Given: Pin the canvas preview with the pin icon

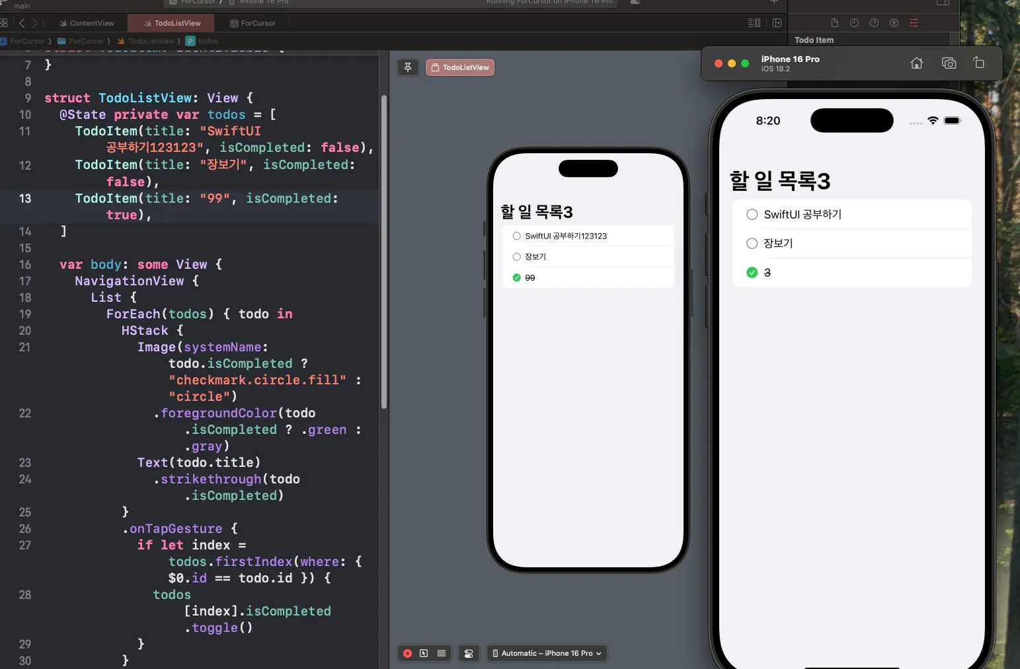Looking at the screenshot, I should coord(408,67).
